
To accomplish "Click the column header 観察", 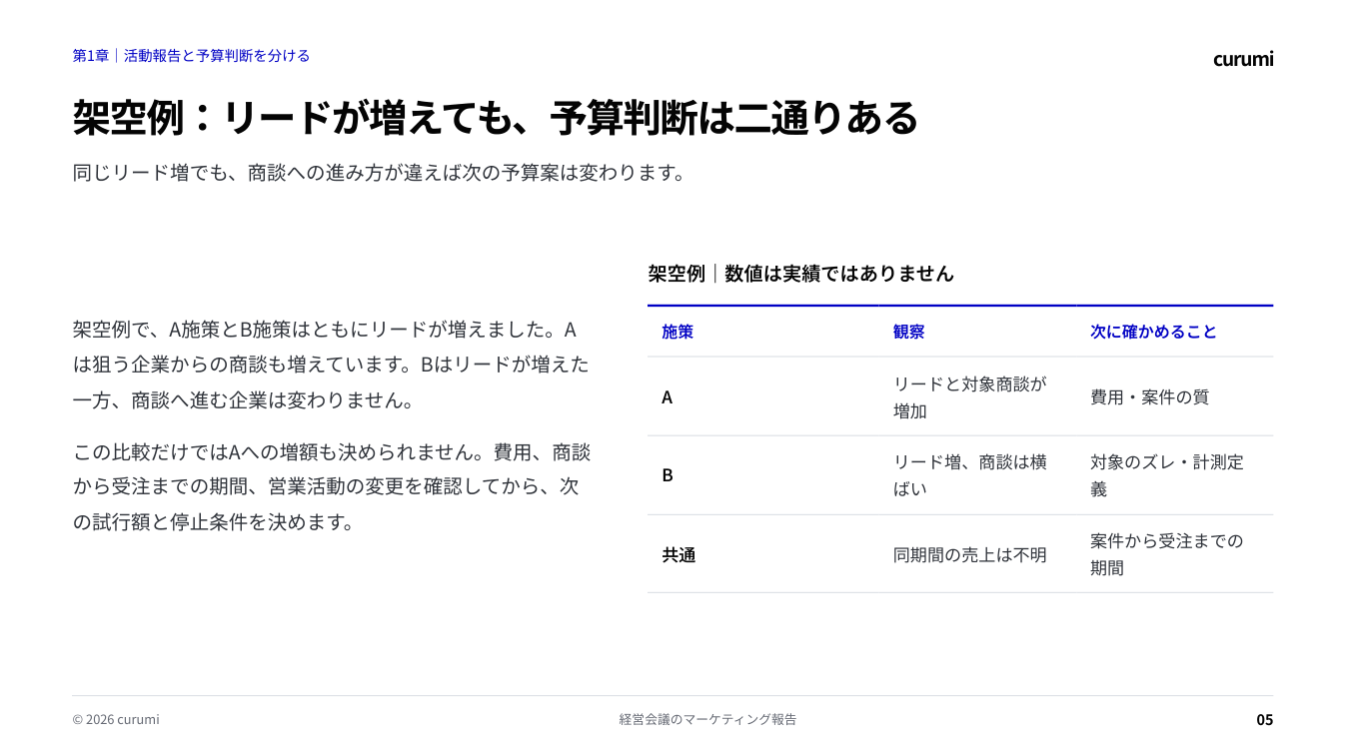I will pos(908,332).
